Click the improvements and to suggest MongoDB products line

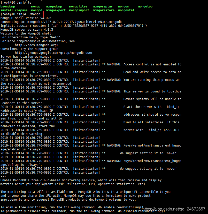coord(68,200)
